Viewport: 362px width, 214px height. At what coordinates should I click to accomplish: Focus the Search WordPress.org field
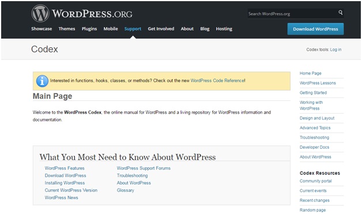[292, 14]
